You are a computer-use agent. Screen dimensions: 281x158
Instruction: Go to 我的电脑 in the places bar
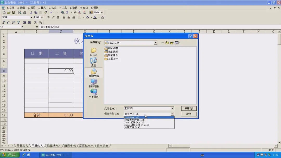click(x=94, y=83)
